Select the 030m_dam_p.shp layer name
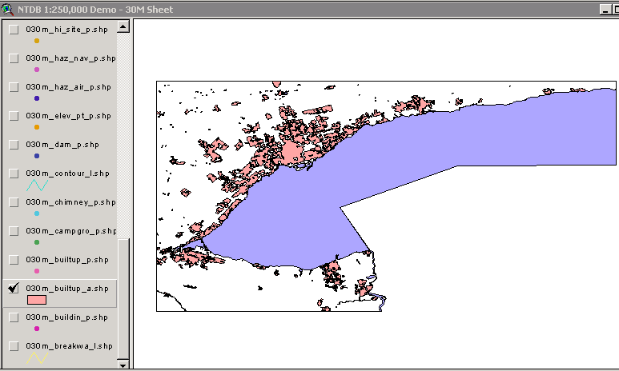Screen dimensions: 619x371 coord(62,145)
